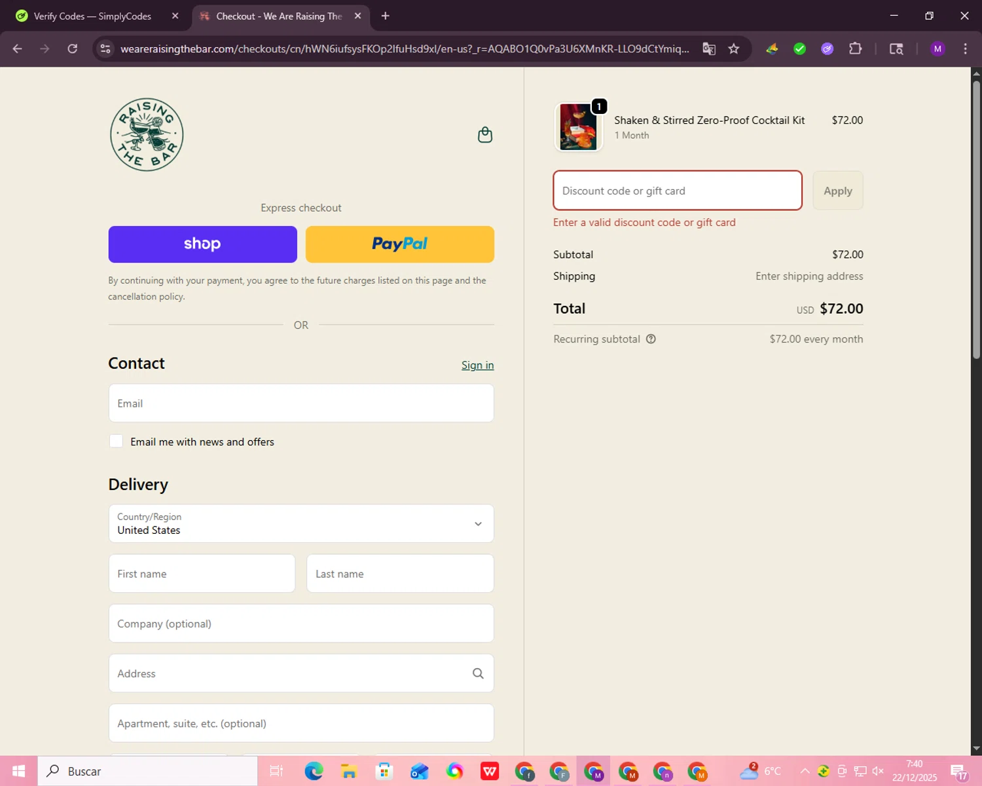Close the Checkout tab

click(357, 16)
